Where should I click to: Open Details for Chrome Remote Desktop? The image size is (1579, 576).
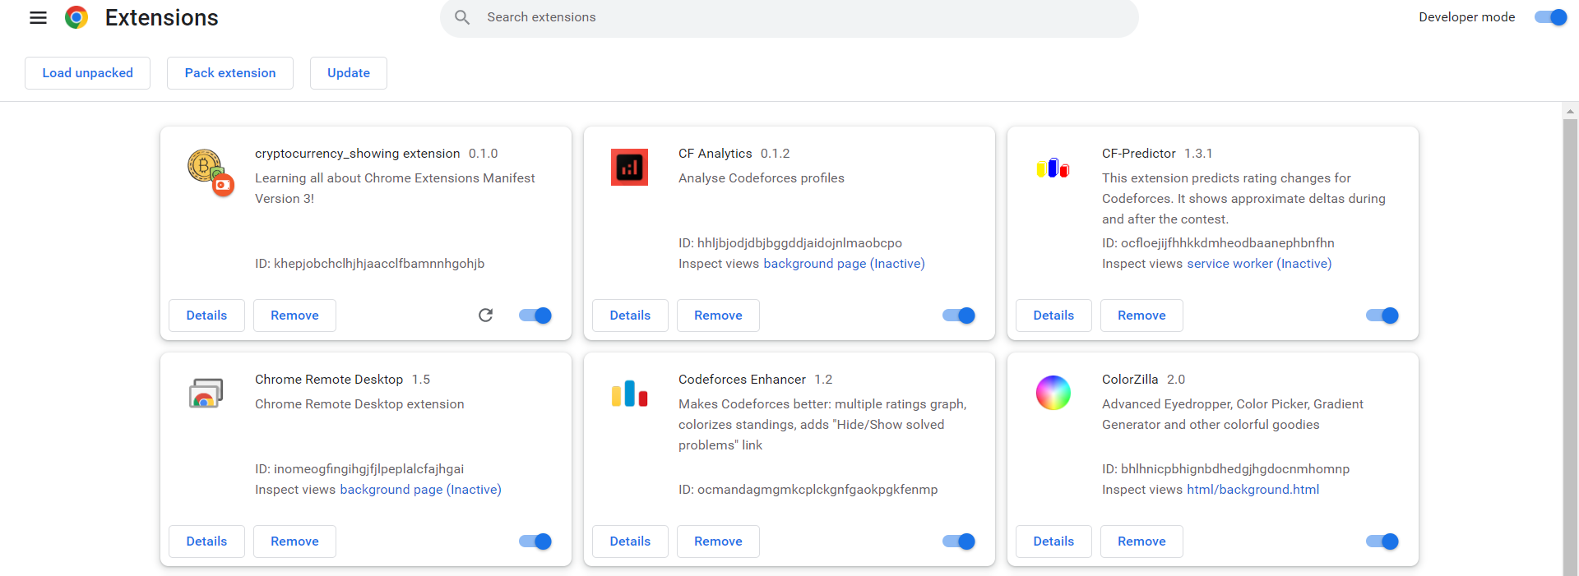pyautogui.click(x=206, y=541)
